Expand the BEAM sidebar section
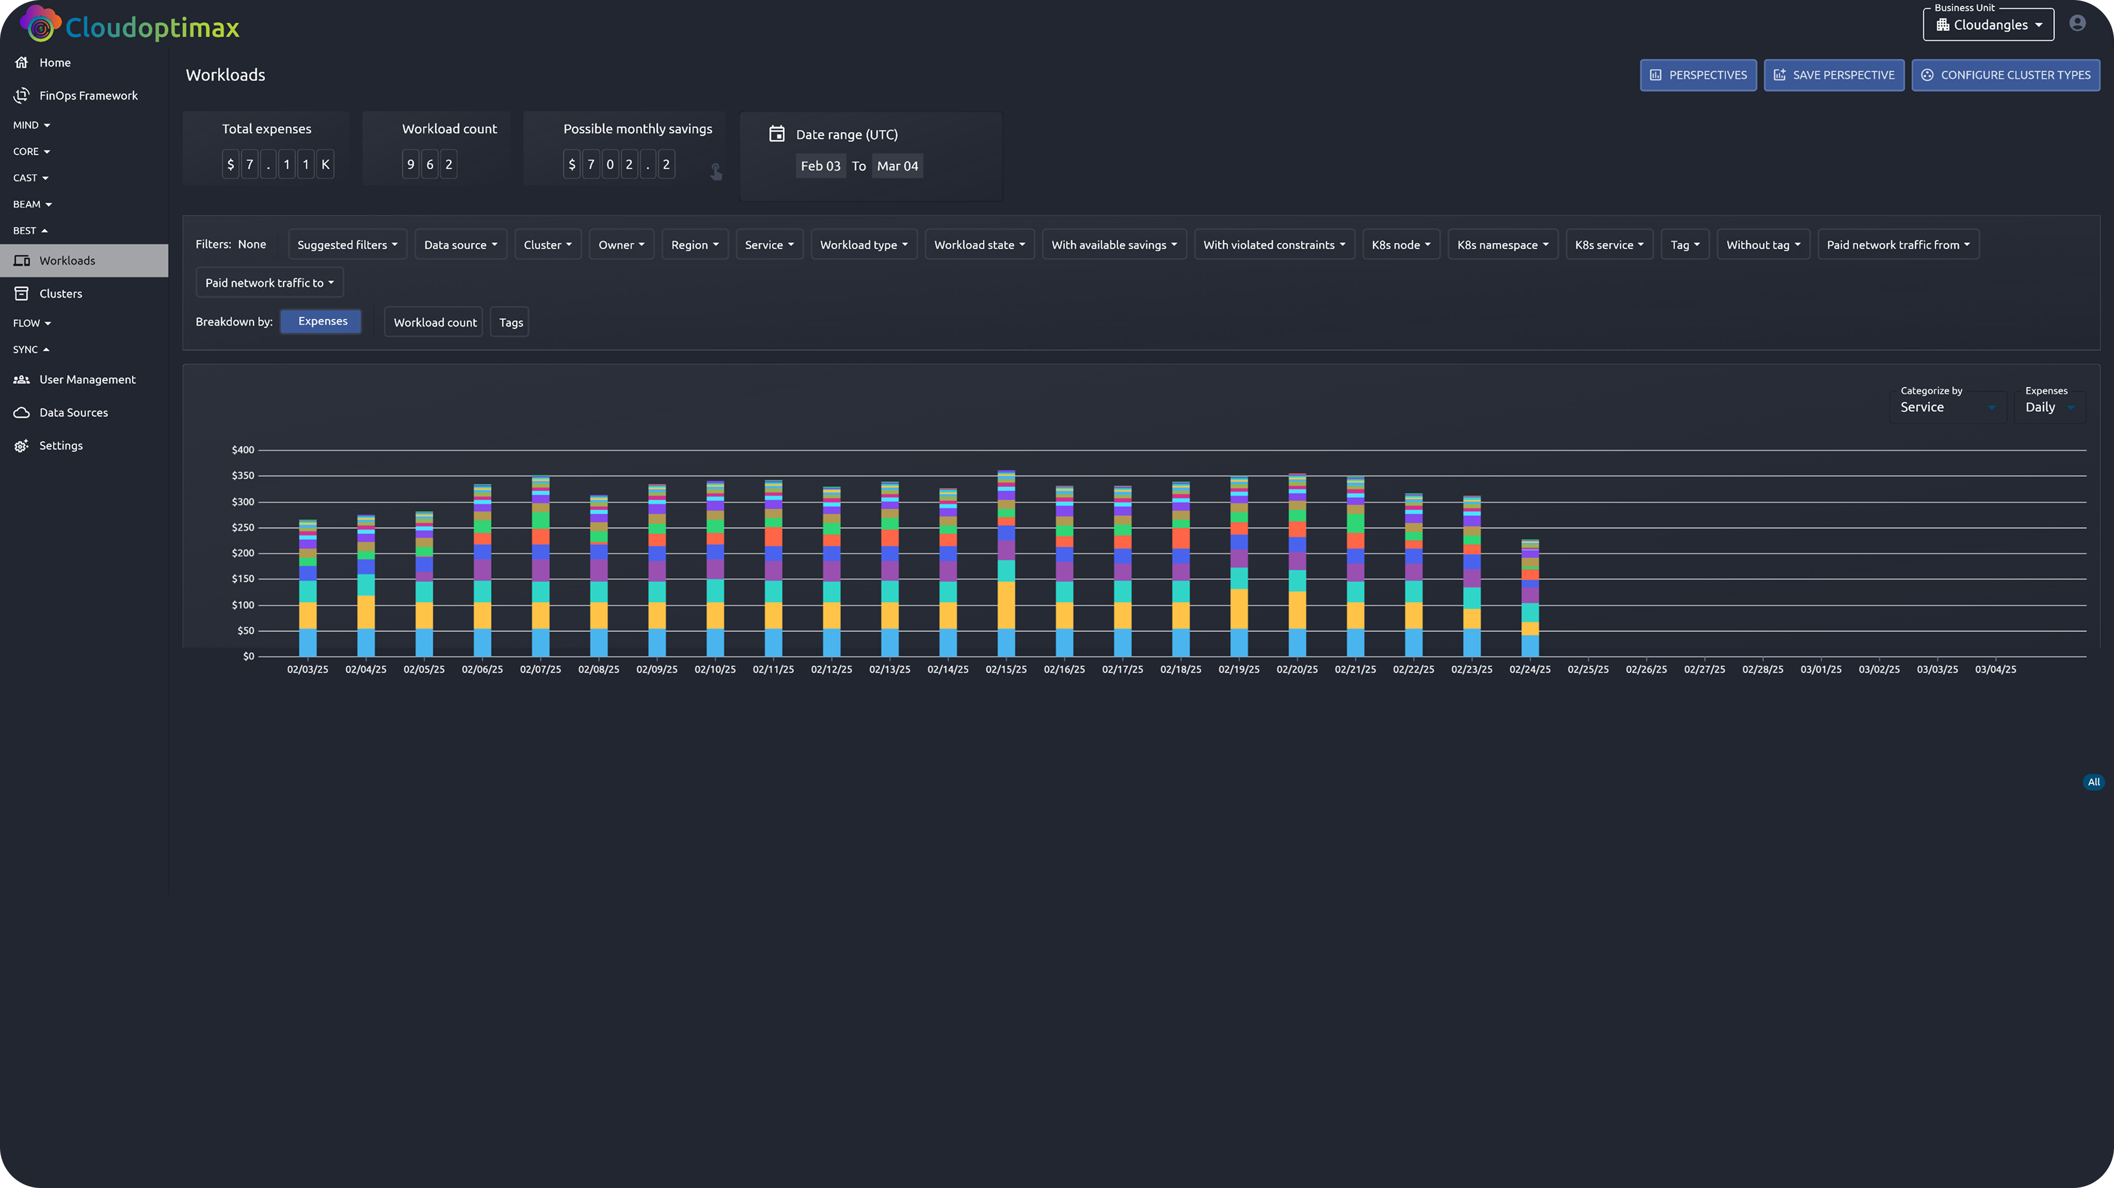Screen dimensions: 2114x1188 (x=33, y=203)
